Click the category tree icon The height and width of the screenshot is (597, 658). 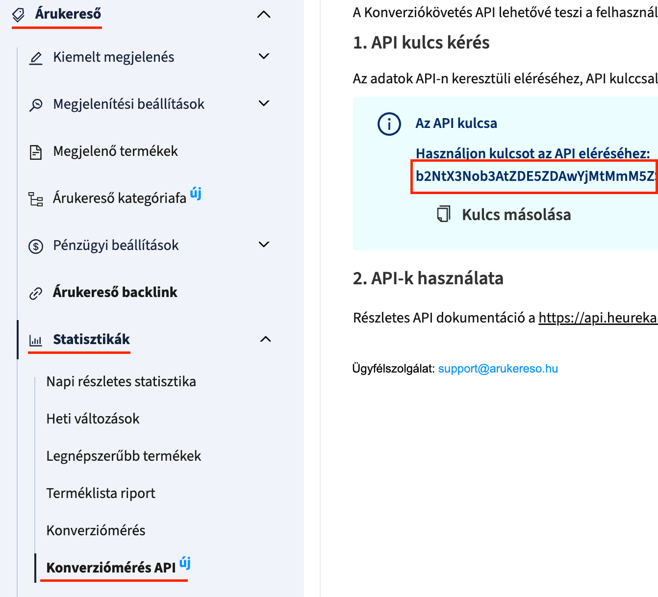[36, 199]
